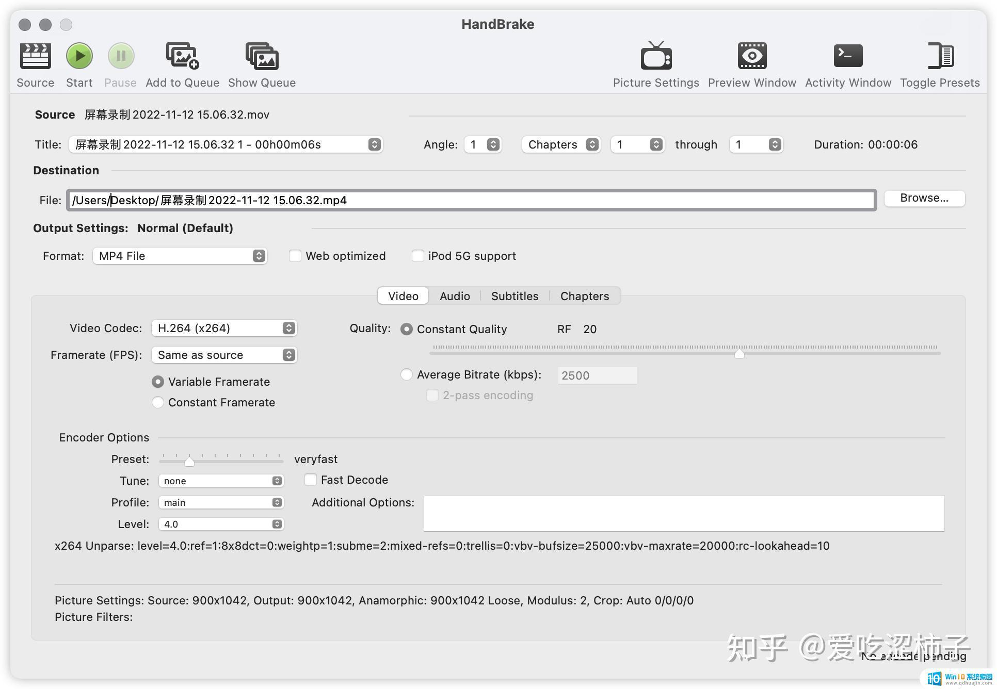The image size is (997, 689).
Task: Select Constant Quality radio button
Action: click(x=407, y=329)
